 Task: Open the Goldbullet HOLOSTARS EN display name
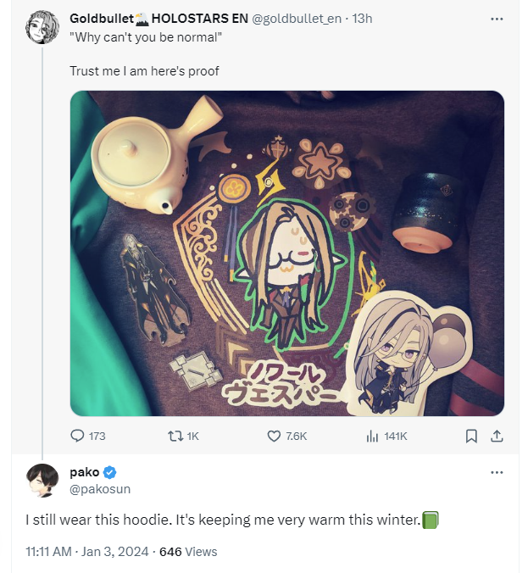tap(159, 19)
